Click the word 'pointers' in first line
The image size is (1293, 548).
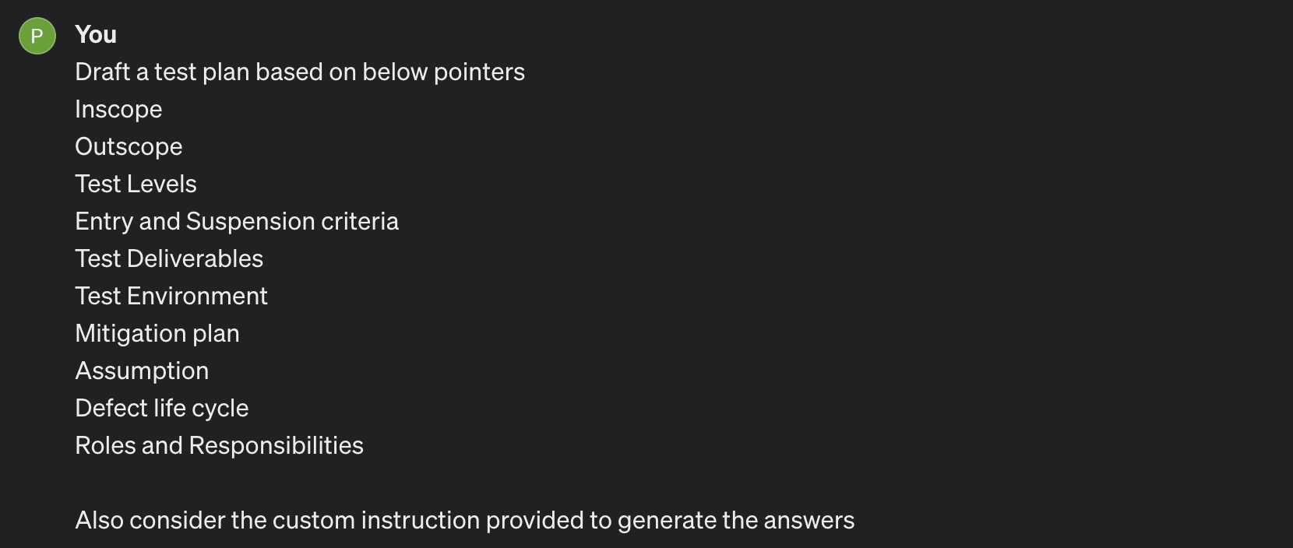pyautogui.click(x=479, y=72)
